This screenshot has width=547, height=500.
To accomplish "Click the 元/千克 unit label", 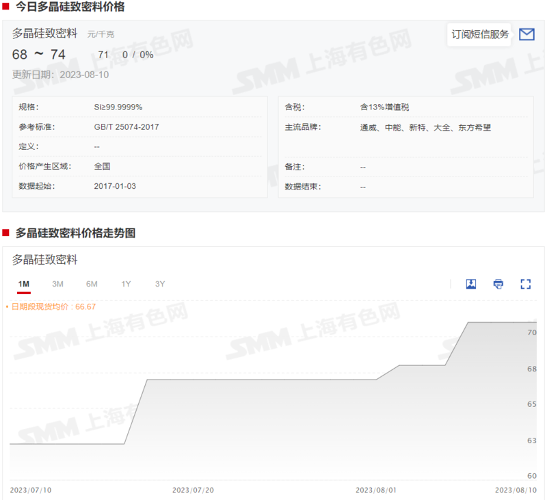I will coord(101,34).
